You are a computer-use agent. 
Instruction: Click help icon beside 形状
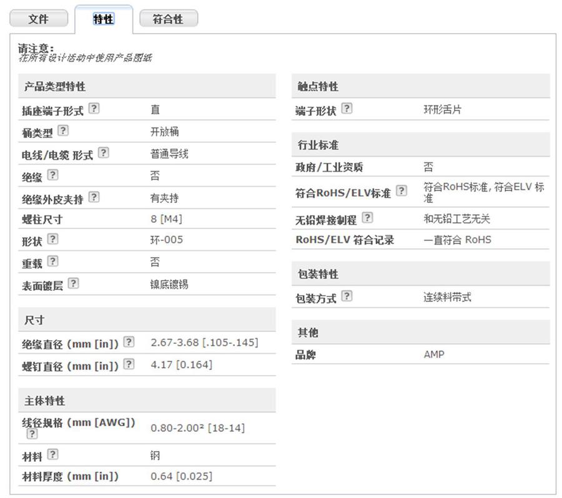click(52, 239)
